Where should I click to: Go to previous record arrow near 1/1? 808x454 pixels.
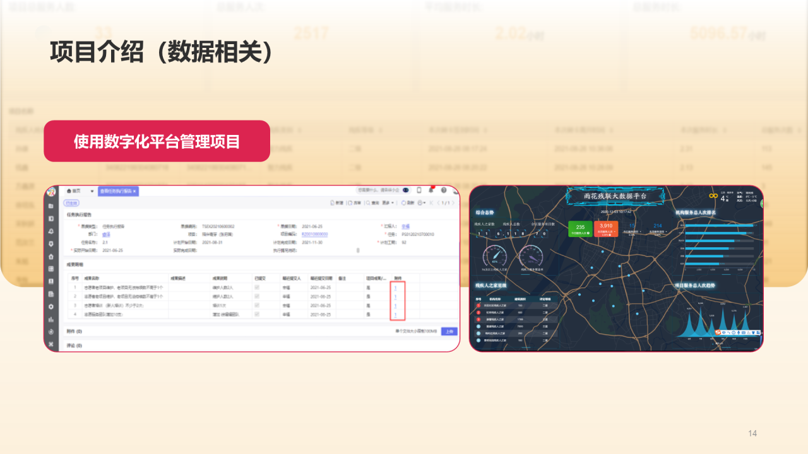(x=439, y=203)
